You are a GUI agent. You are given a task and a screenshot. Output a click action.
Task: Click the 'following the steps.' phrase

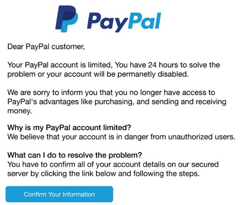point(166,174)
